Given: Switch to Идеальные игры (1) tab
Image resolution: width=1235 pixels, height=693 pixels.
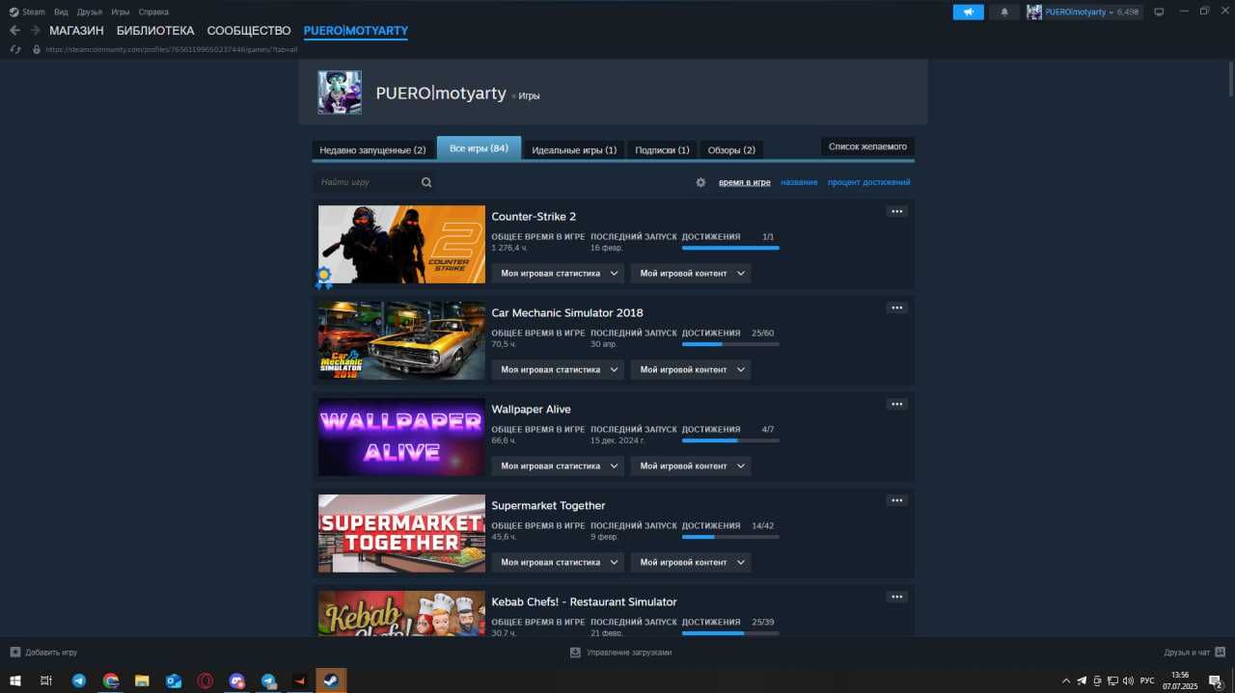Looking at the screenshot, I should (x=574, y=150).
